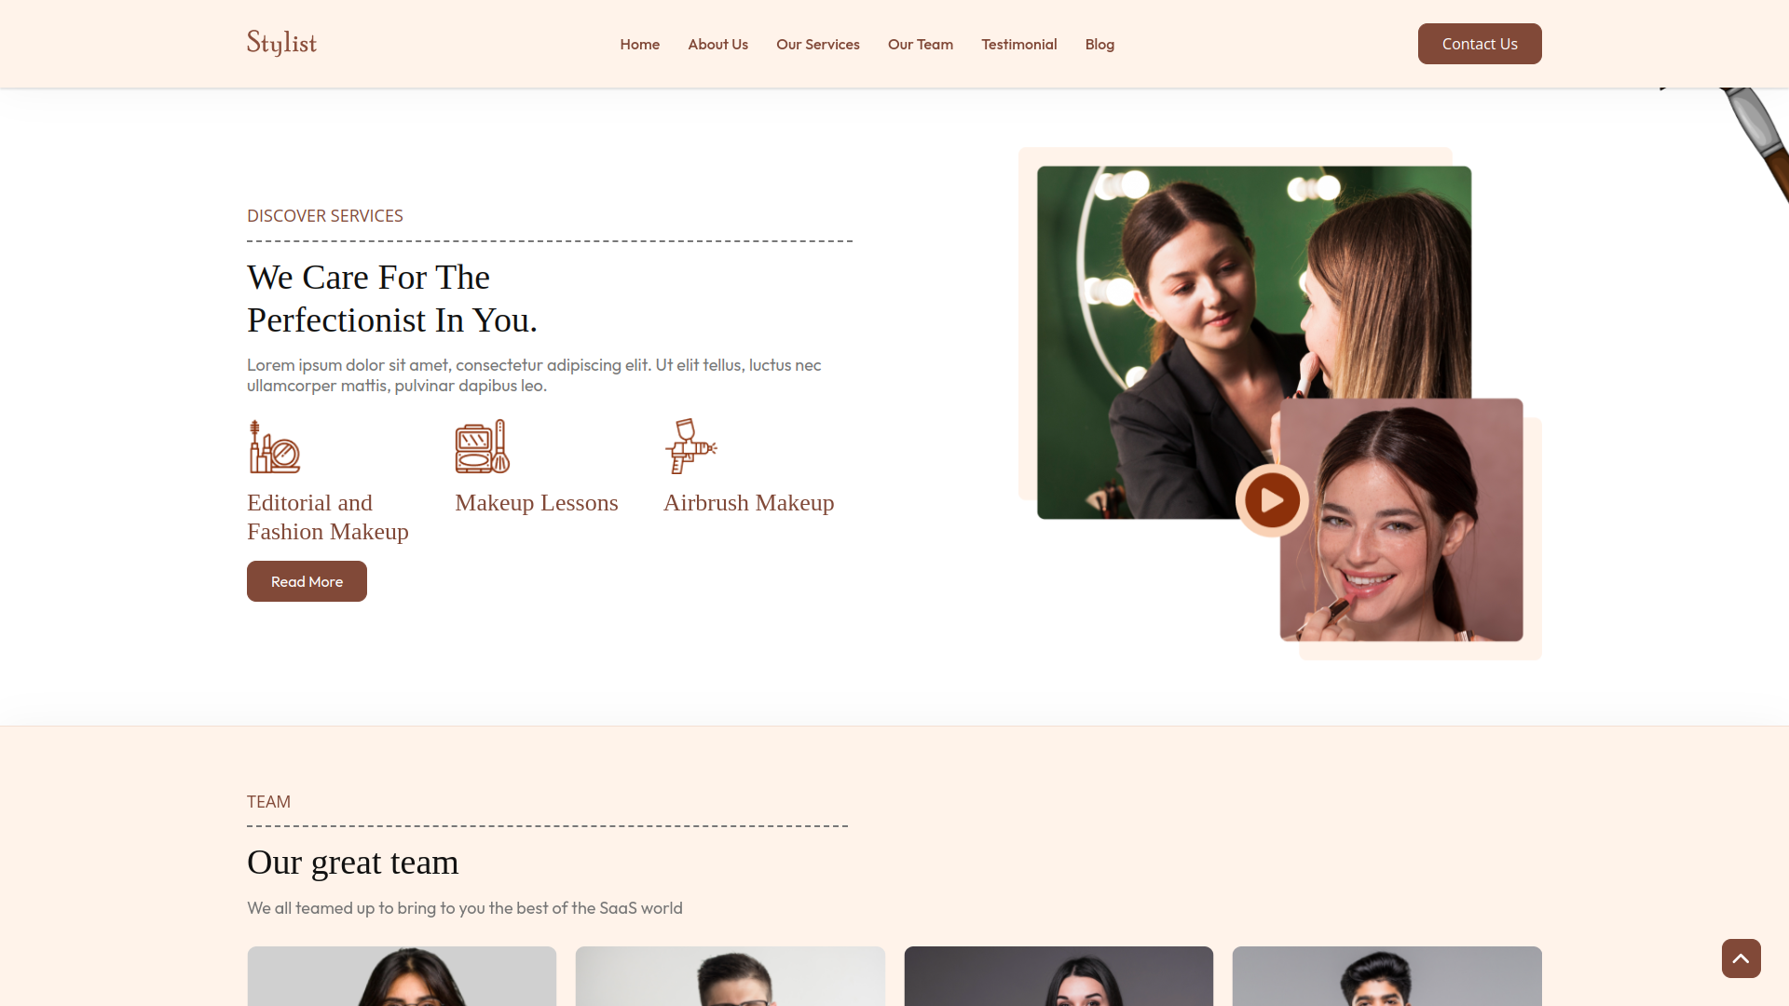
Task: Open Our Services in navigation
Action: point(817,45)
